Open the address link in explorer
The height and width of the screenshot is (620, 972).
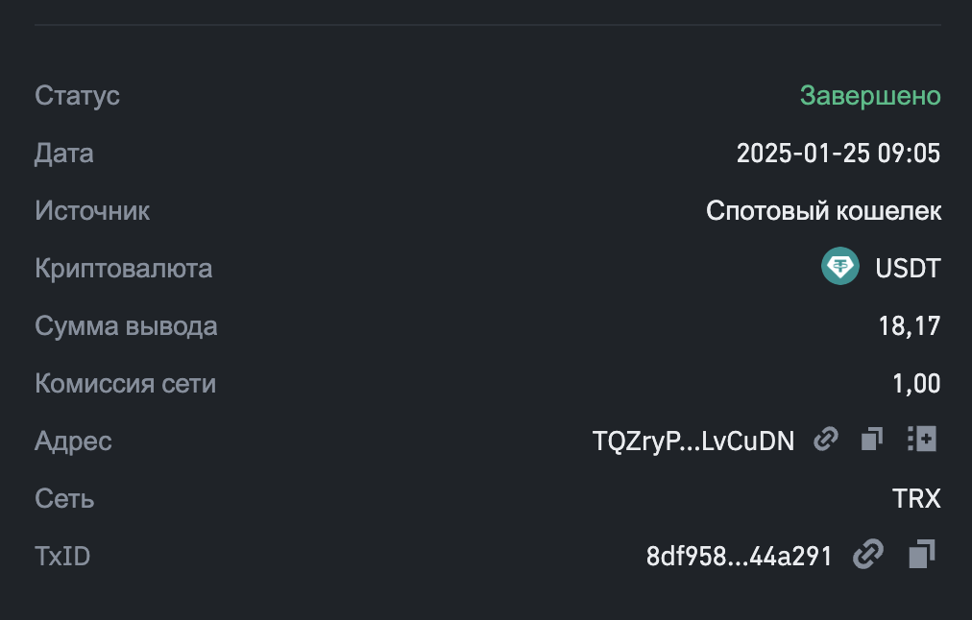pyautogui.click(x=825, y=441)
